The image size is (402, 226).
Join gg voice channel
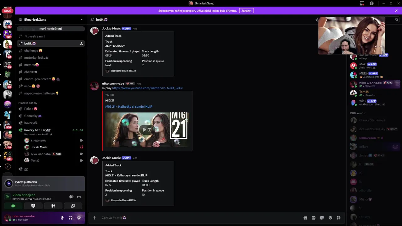point(51,169)
